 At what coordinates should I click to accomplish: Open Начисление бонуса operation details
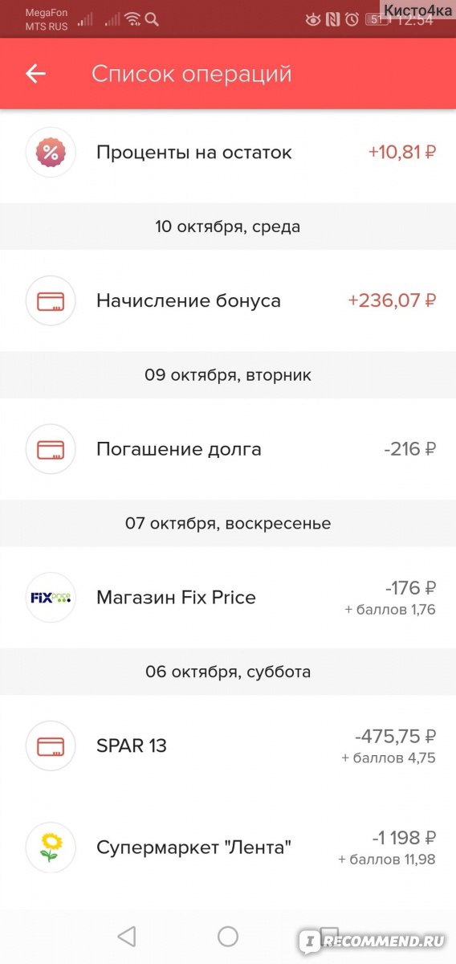point(228,301)
